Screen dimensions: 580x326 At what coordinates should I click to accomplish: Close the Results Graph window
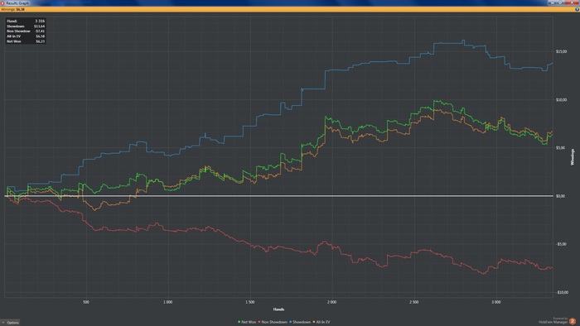pos(572,2)
